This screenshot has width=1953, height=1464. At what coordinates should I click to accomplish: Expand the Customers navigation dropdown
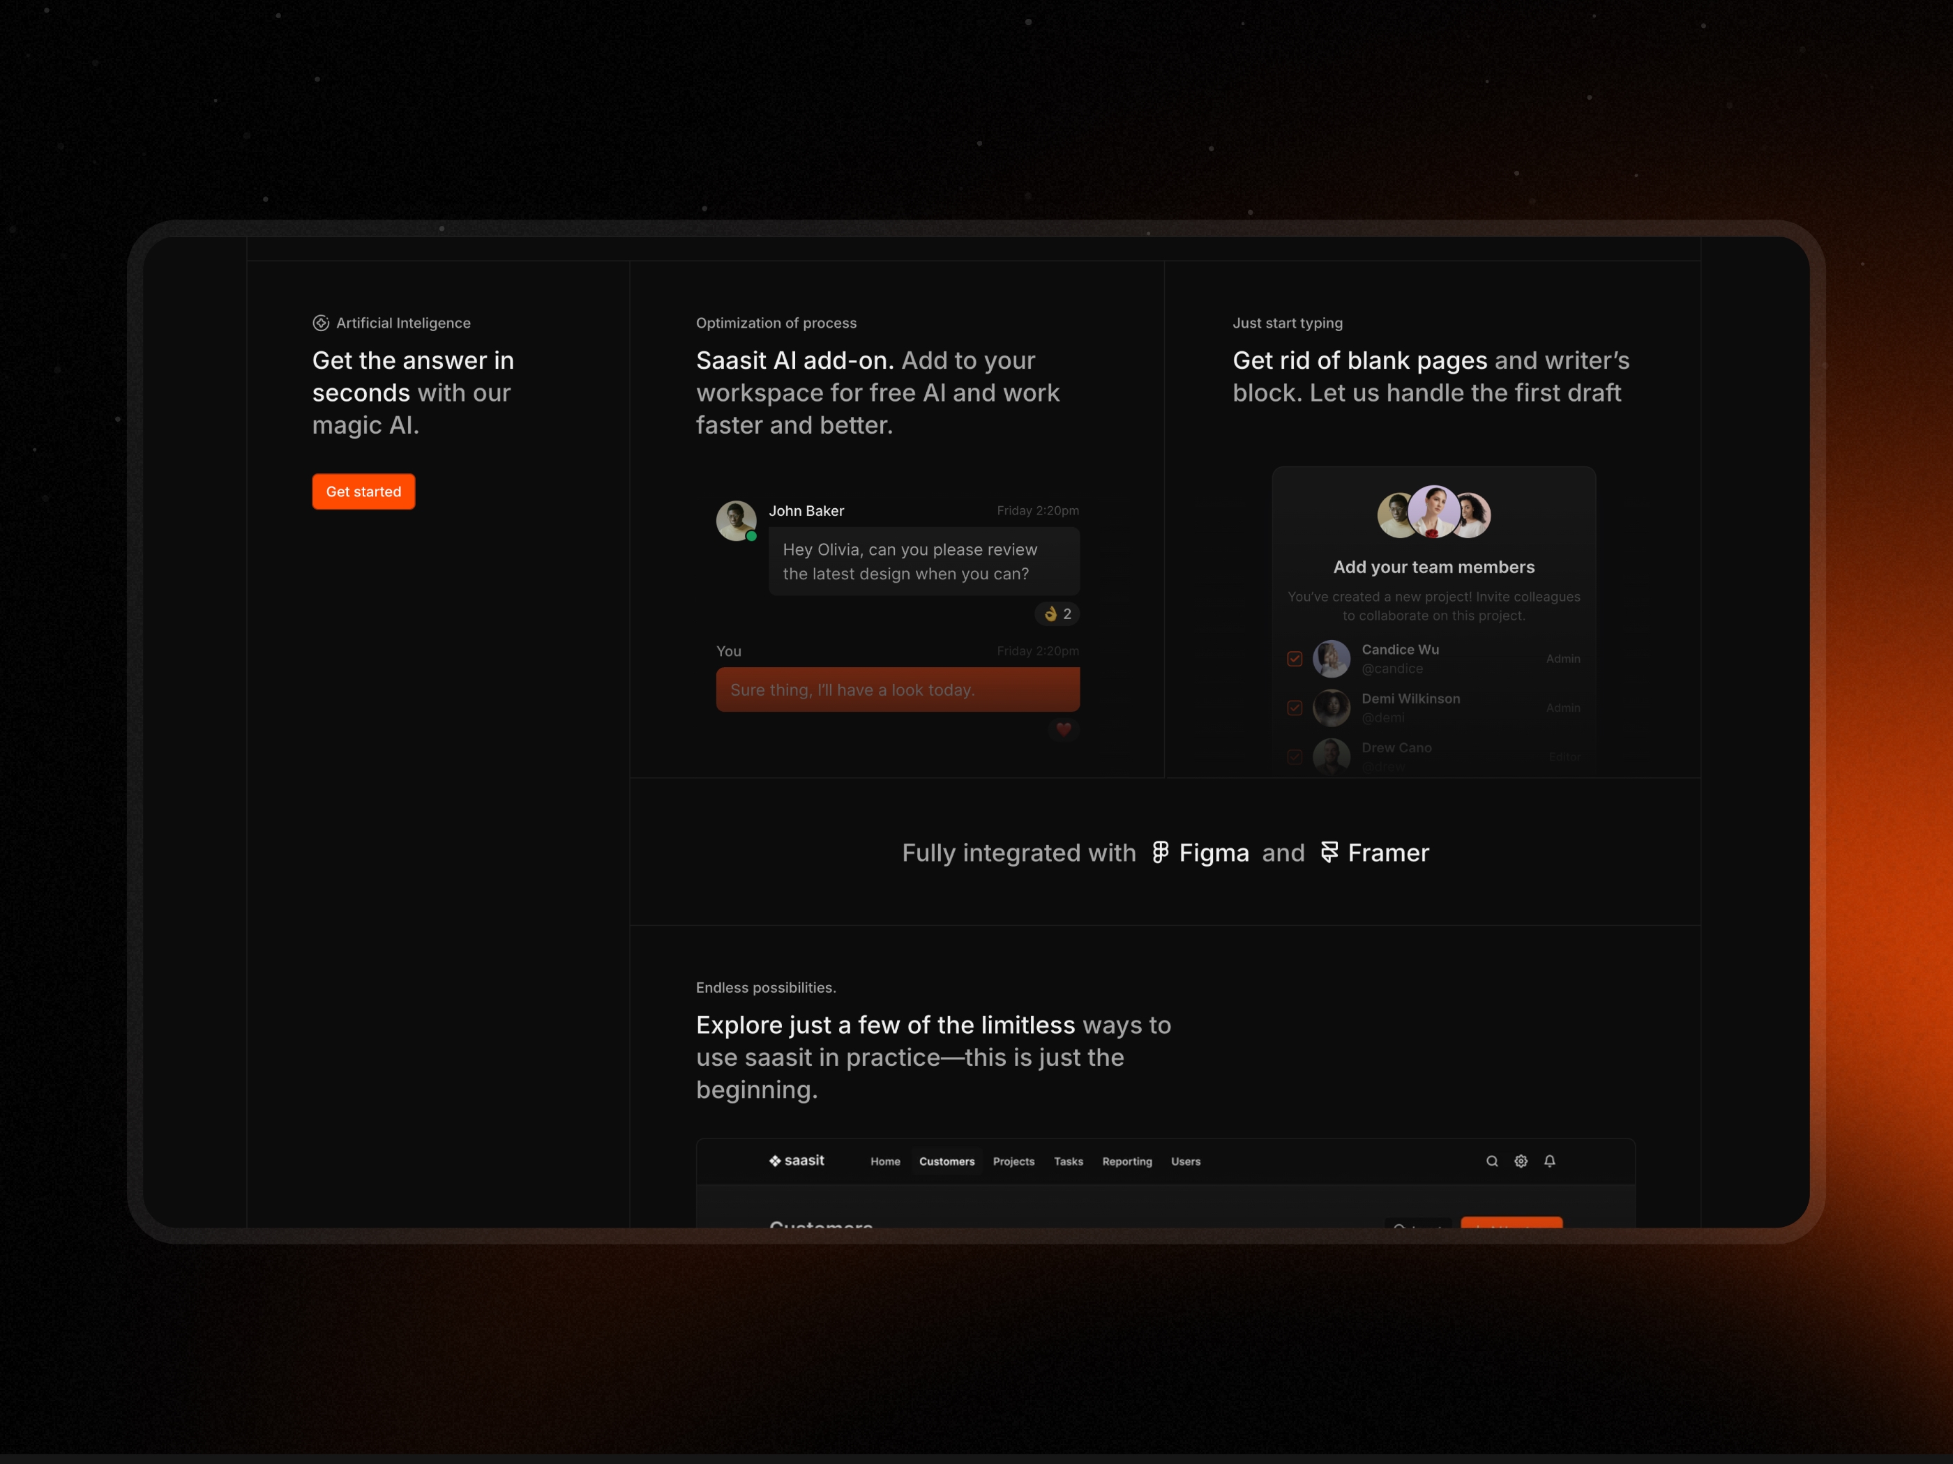coord(947,1161)
